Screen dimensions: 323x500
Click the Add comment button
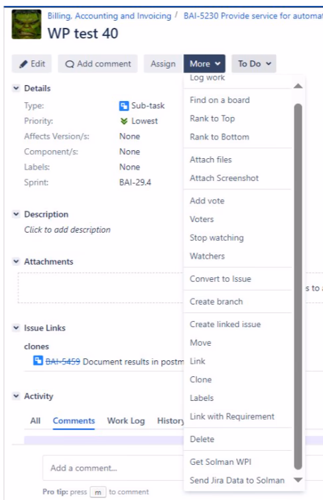tap(97, 64)
